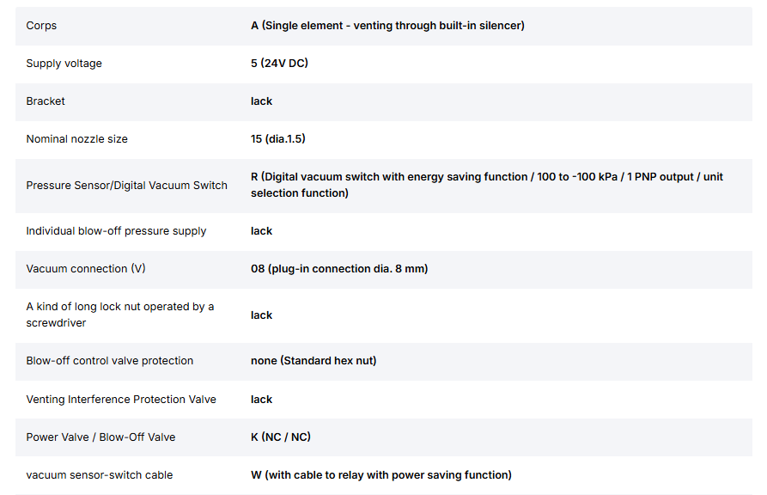Click Power Valve / Blow-Off Valve label
Viewport: 767px width, 495px height.
[x=100, y=437]
